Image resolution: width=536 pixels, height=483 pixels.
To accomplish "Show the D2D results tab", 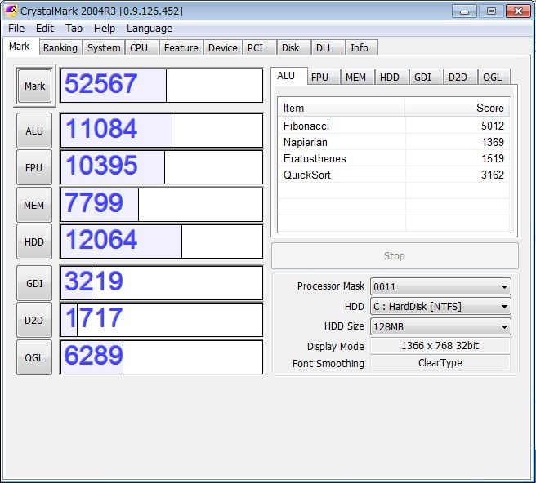I will [x=461, y=78].
